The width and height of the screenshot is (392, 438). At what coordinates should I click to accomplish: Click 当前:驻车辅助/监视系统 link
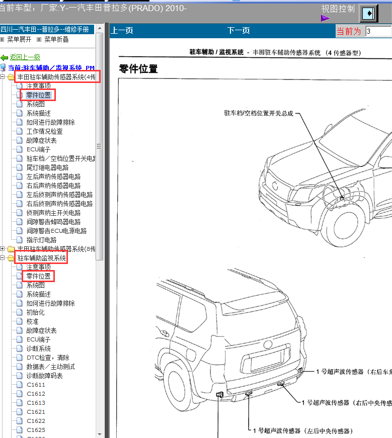coord(51,68)
